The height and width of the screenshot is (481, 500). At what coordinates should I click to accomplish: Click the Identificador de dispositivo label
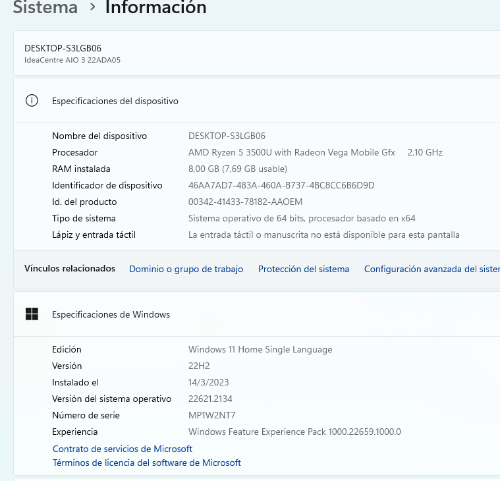pos(107,185)
